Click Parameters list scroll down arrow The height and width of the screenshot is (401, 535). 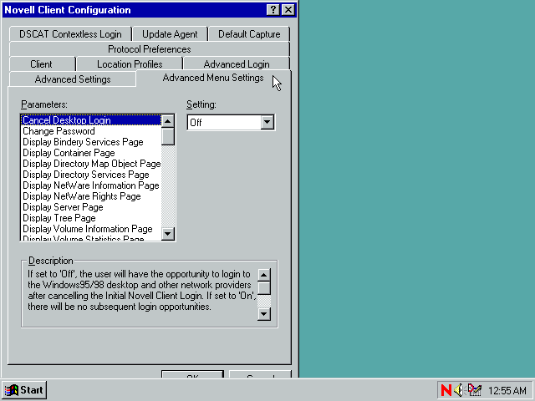168,234
